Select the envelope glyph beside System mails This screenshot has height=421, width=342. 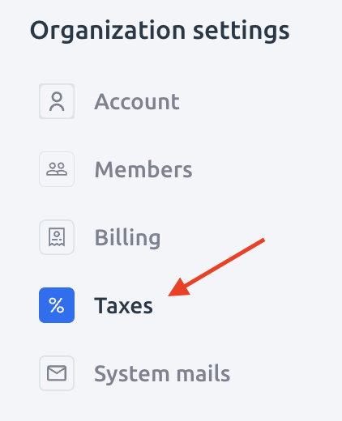57,373
